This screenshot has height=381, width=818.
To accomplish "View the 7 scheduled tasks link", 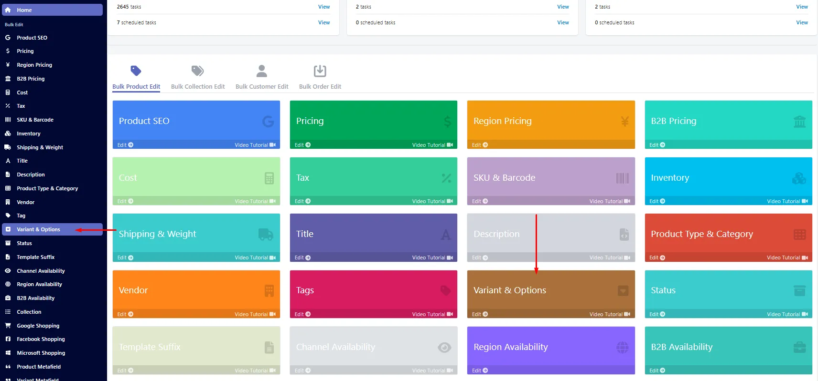I will (x=324, y=22).
